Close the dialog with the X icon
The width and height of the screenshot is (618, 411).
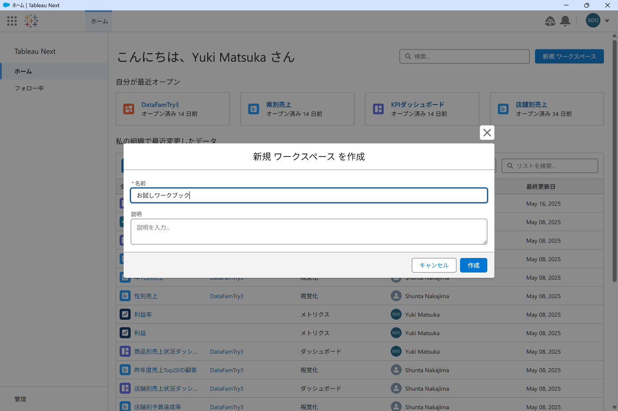pyautogui.click(x=487, y=133)
